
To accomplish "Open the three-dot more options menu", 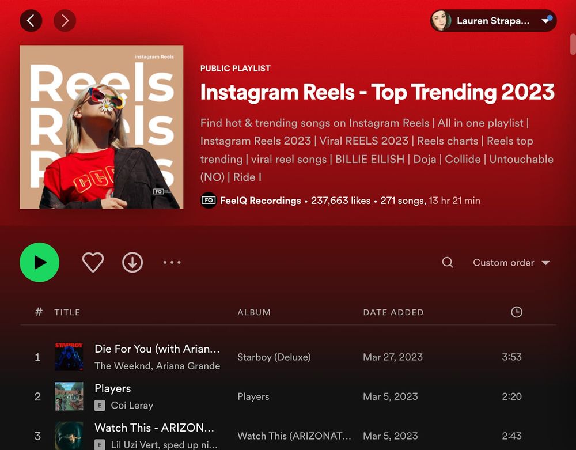I will click(x=172, y=263).
